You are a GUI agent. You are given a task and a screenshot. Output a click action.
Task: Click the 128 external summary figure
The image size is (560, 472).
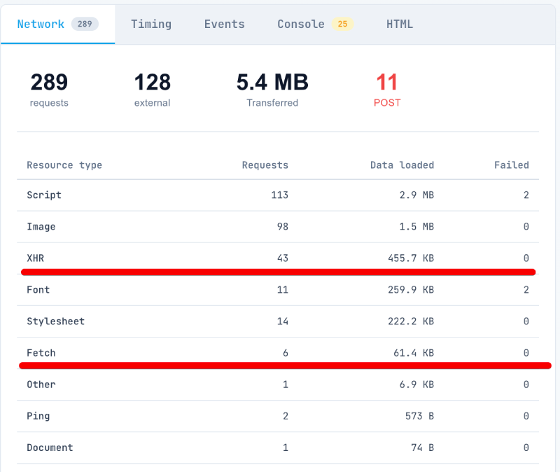152,90
